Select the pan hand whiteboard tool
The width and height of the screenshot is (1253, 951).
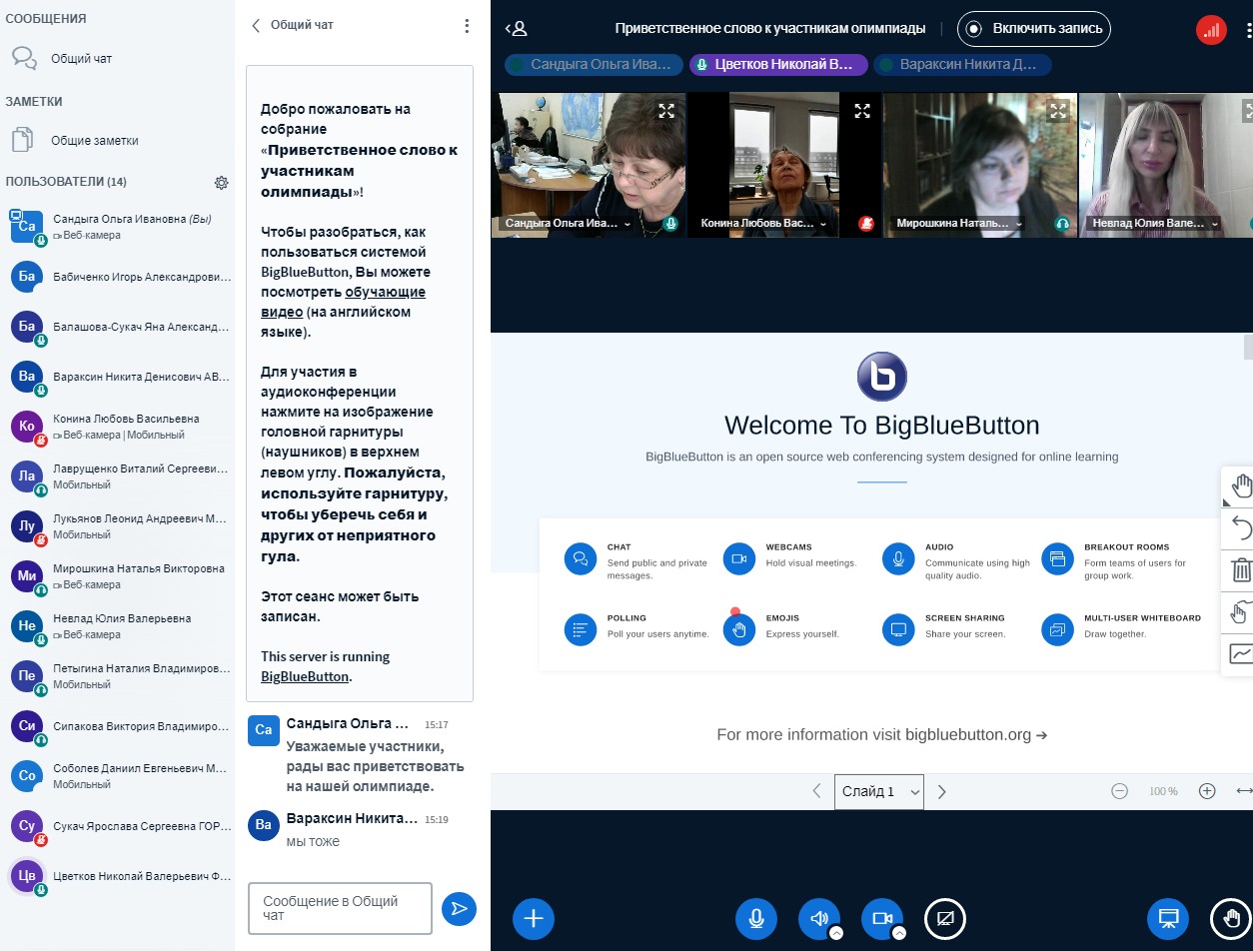point(1240,486)
